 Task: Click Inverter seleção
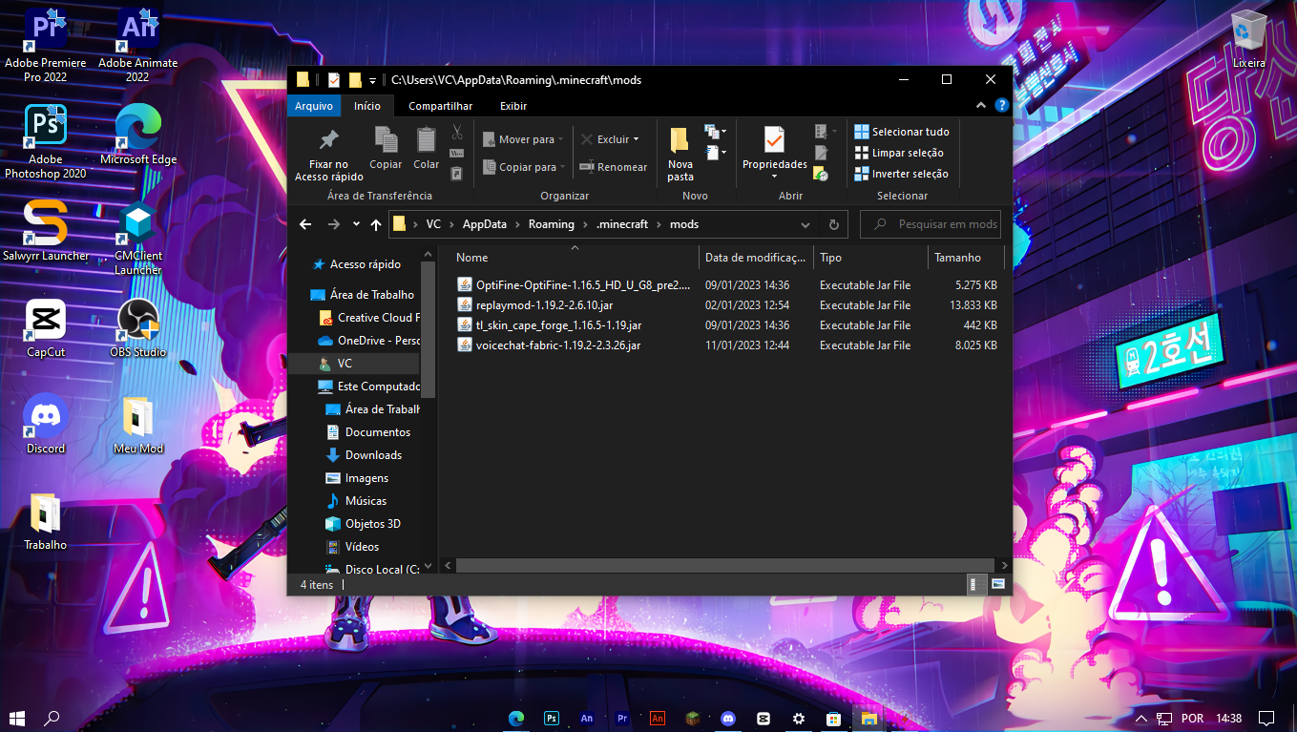[x=902, y=174]
